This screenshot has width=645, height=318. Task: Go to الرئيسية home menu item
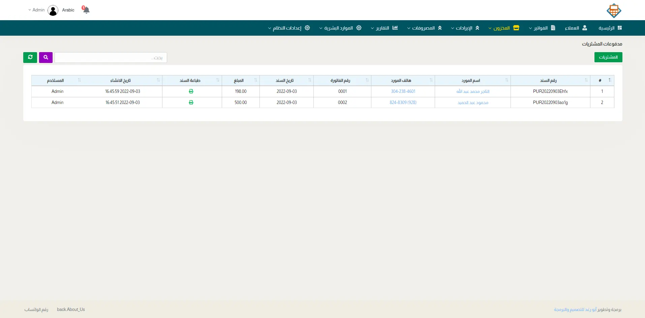tap(610, 28)
